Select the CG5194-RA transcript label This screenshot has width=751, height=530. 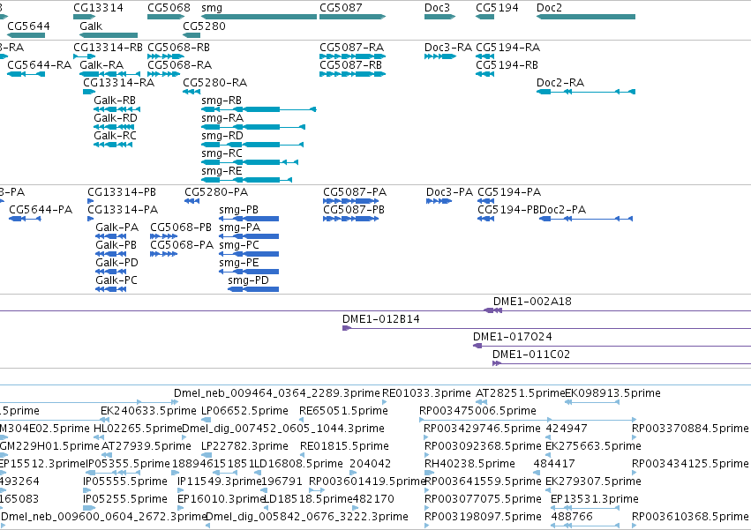[x=507, y=48]
